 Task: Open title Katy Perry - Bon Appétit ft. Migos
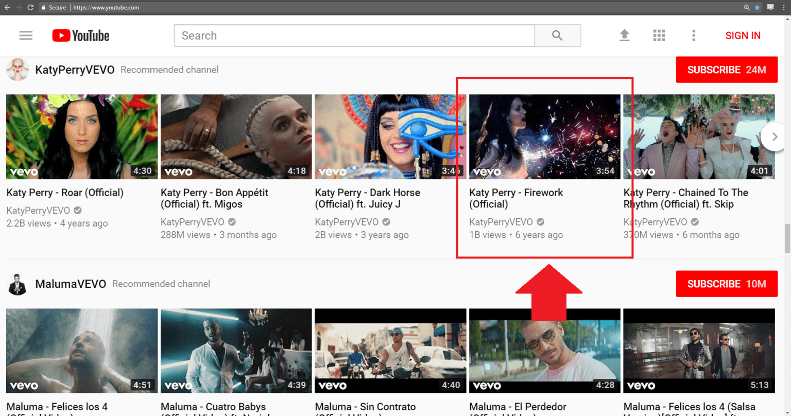point(215,198)
